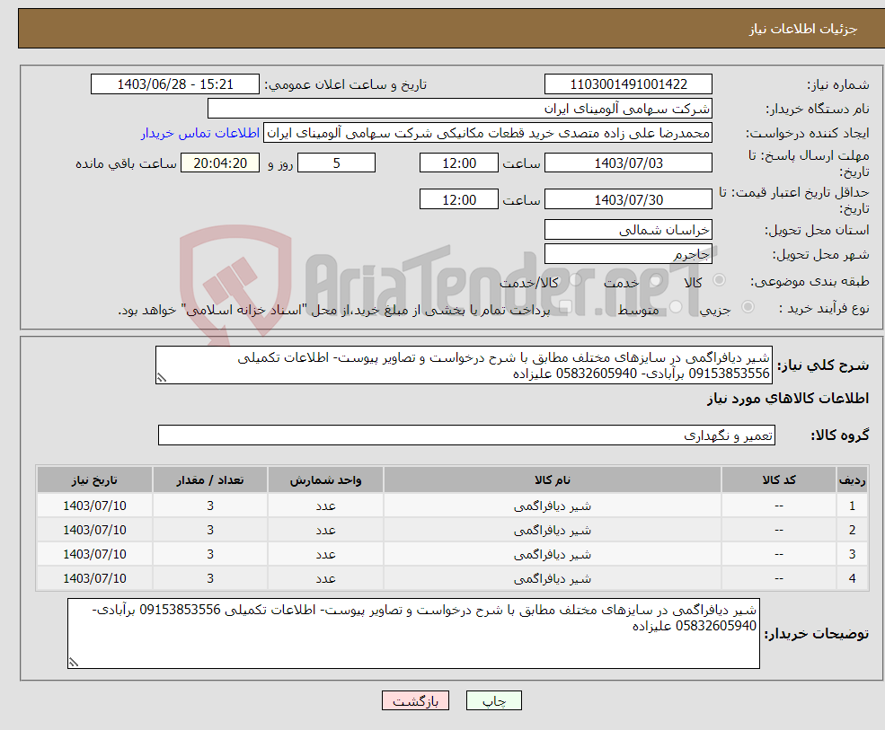Click شیر دیافراگمی in row 1

pos(553,506)
